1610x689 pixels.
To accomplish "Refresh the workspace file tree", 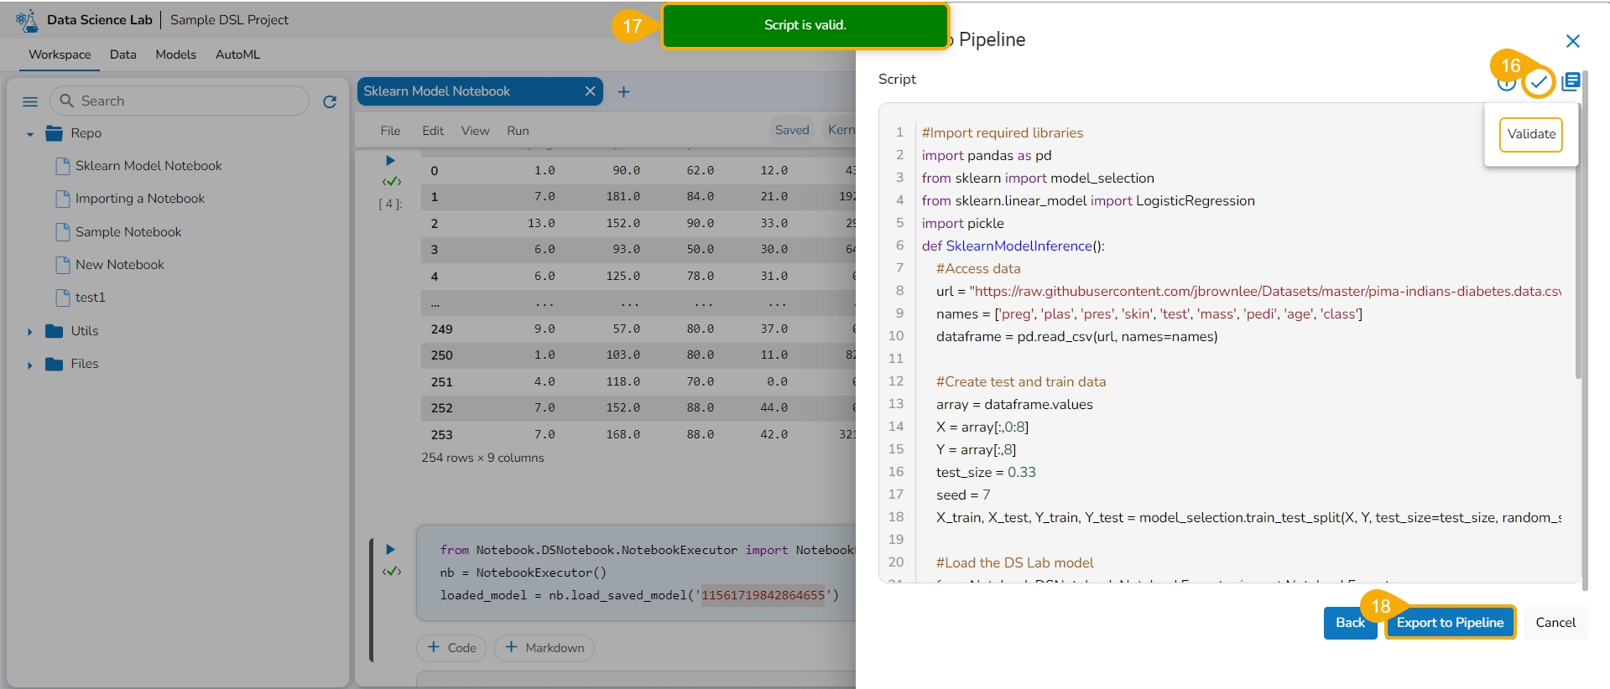I will click(x=330, y=101).
